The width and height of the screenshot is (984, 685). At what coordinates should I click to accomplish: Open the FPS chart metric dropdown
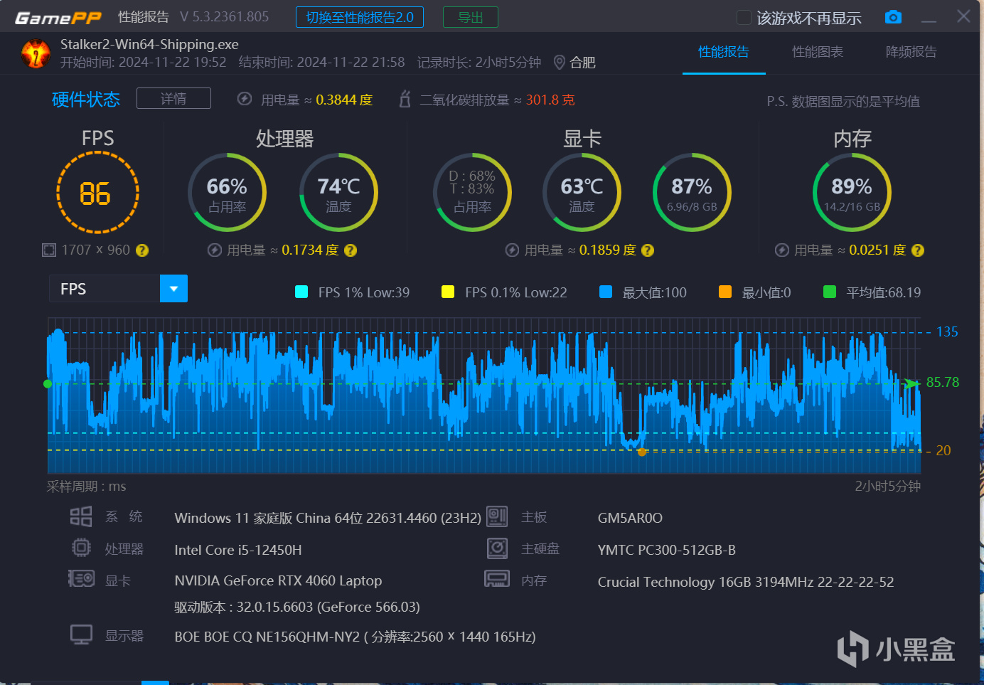(118, 289)
